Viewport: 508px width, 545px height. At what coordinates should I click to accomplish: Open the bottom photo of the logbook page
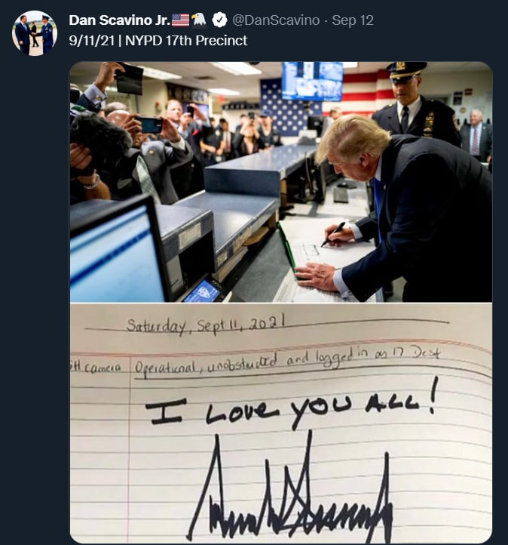click(280, 423)
